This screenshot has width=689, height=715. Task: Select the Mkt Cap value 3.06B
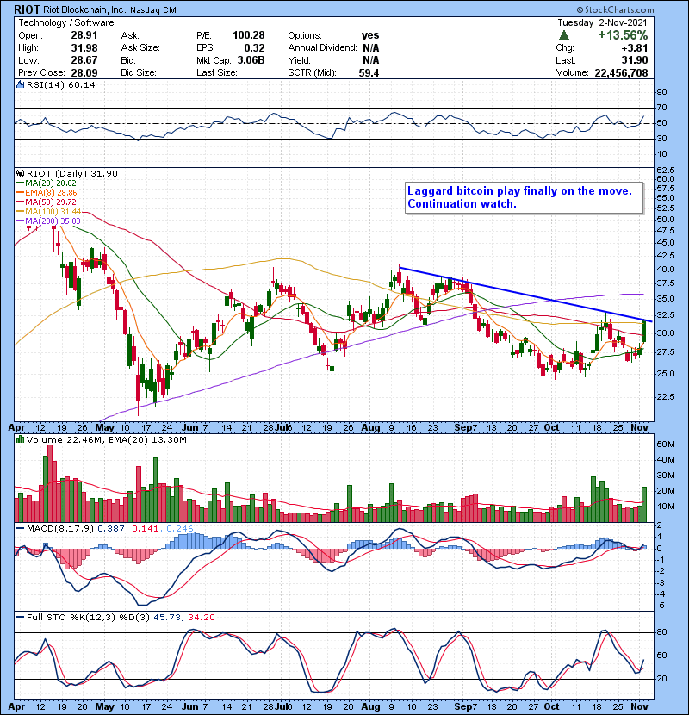[x=251, y=60]
